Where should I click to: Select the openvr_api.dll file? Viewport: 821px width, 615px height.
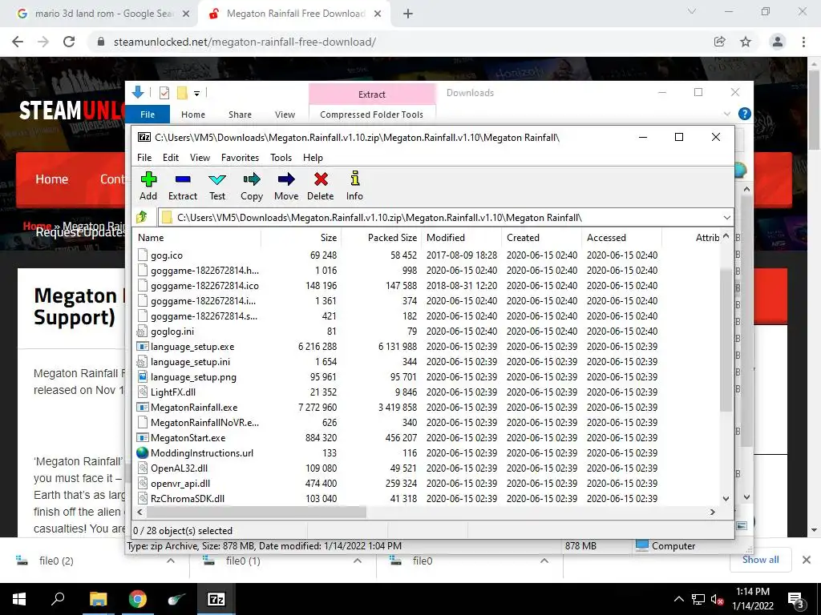[180, 483]
